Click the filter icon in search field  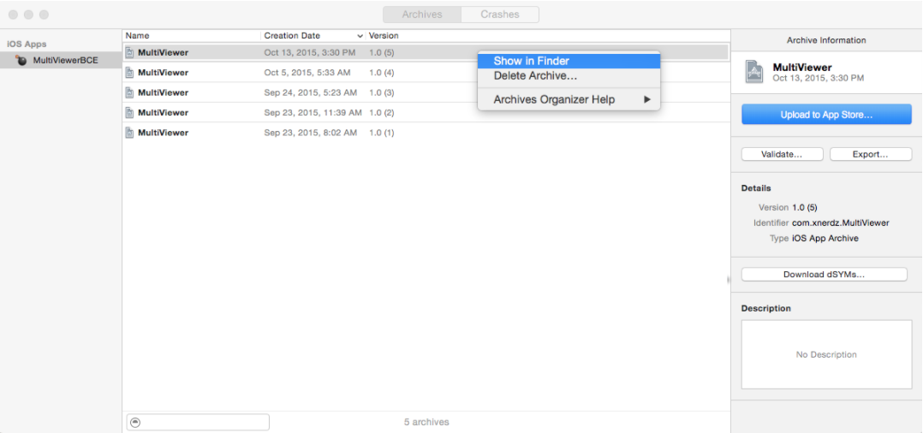(135, 422)
